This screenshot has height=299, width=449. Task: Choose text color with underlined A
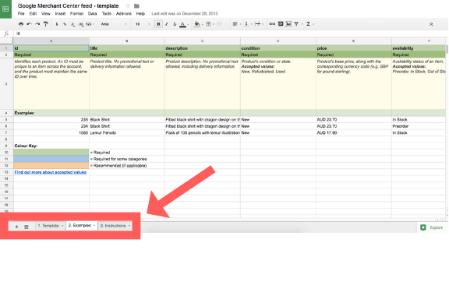click(183, 25)
